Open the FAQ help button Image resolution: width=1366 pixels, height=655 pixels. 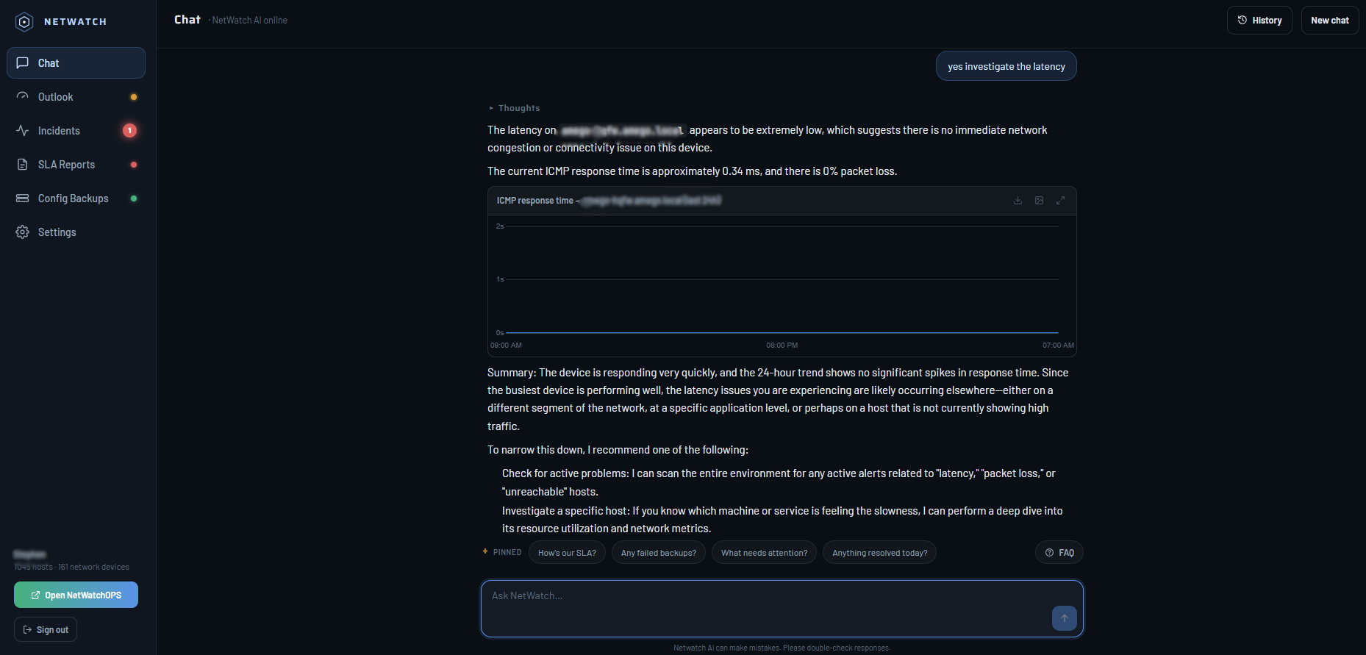click(x=1059, y=553)
